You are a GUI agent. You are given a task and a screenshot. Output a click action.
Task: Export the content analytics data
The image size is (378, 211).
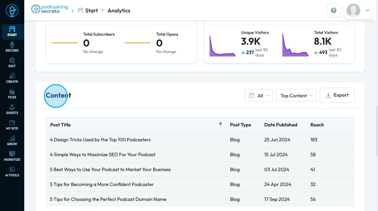point(337,95)
